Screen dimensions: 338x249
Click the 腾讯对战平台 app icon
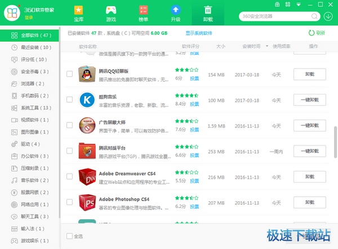pyautogui.click(x=87, y=151)
